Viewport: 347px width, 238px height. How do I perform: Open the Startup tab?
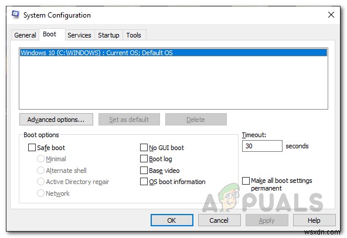click(x=108, y=35)
